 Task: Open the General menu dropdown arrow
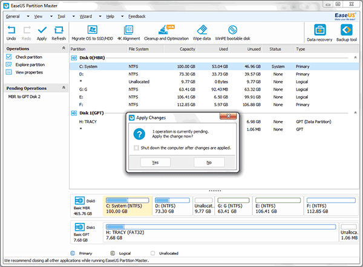click(x=28, y=16)
